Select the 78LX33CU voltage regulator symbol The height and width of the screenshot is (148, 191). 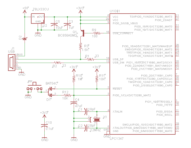click(x=38, y=18)
